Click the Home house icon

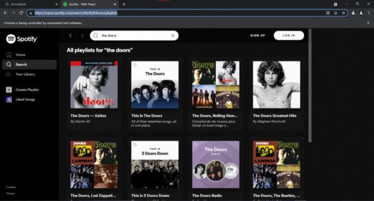[x=9, y=55]
